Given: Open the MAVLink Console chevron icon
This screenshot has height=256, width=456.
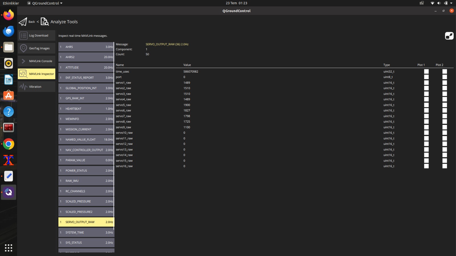Looking at the screenshot, I should [x=24, y=61].
